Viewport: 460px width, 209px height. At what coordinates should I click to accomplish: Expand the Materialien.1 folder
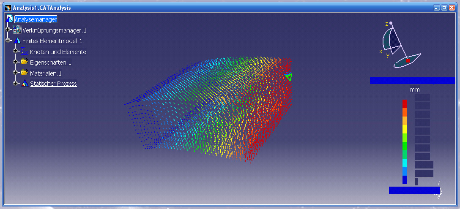click(x=16, y=72)
